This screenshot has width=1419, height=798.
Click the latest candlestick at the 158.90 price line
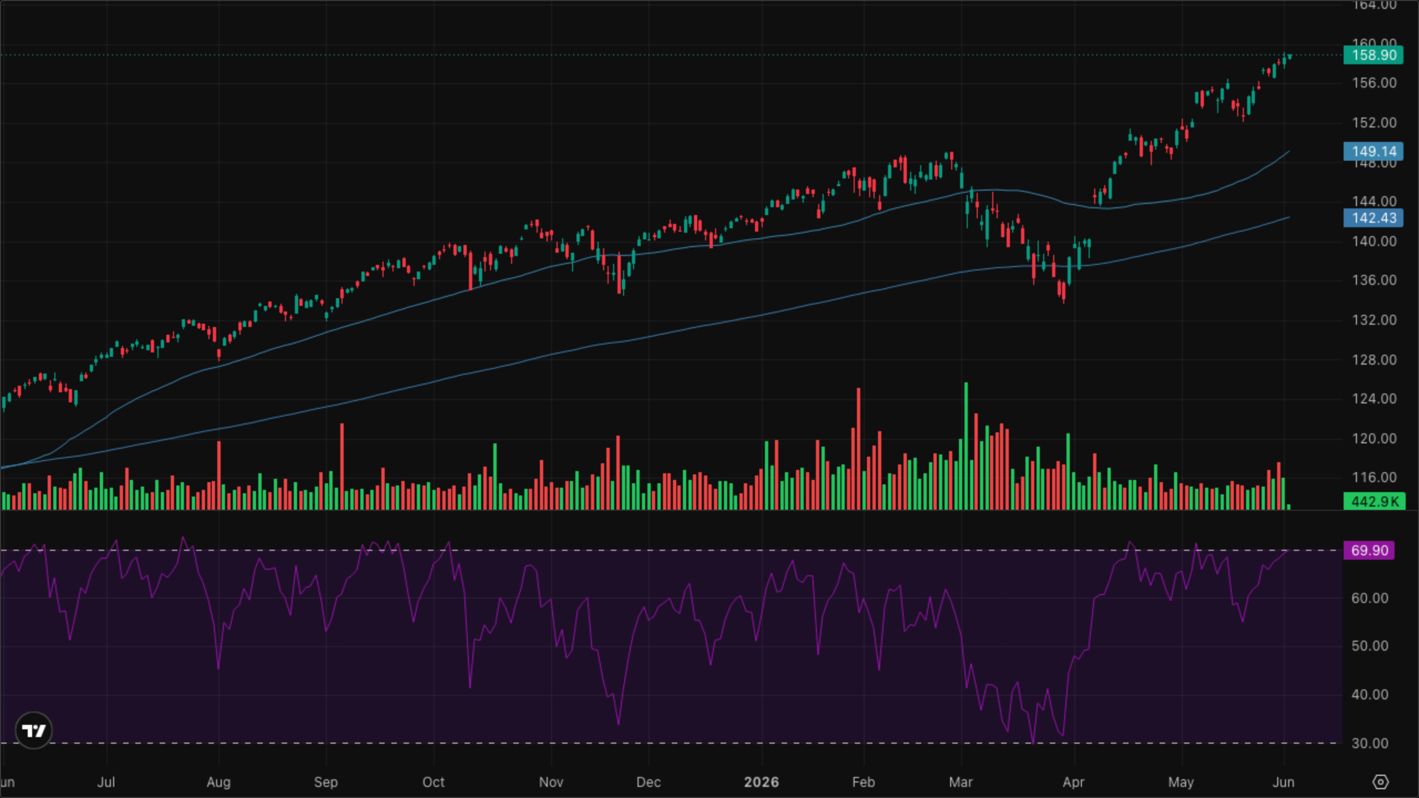tap(1289, 56)
